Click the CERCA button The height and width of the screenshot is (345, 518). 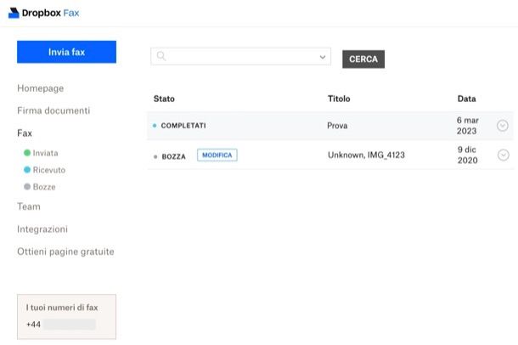coord(363,59)
